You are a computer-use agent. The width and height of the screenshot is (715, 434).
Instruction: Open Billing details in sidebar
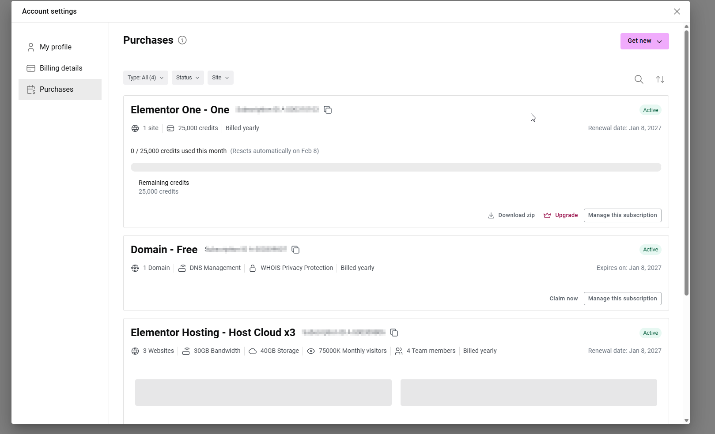pos(61,68)
